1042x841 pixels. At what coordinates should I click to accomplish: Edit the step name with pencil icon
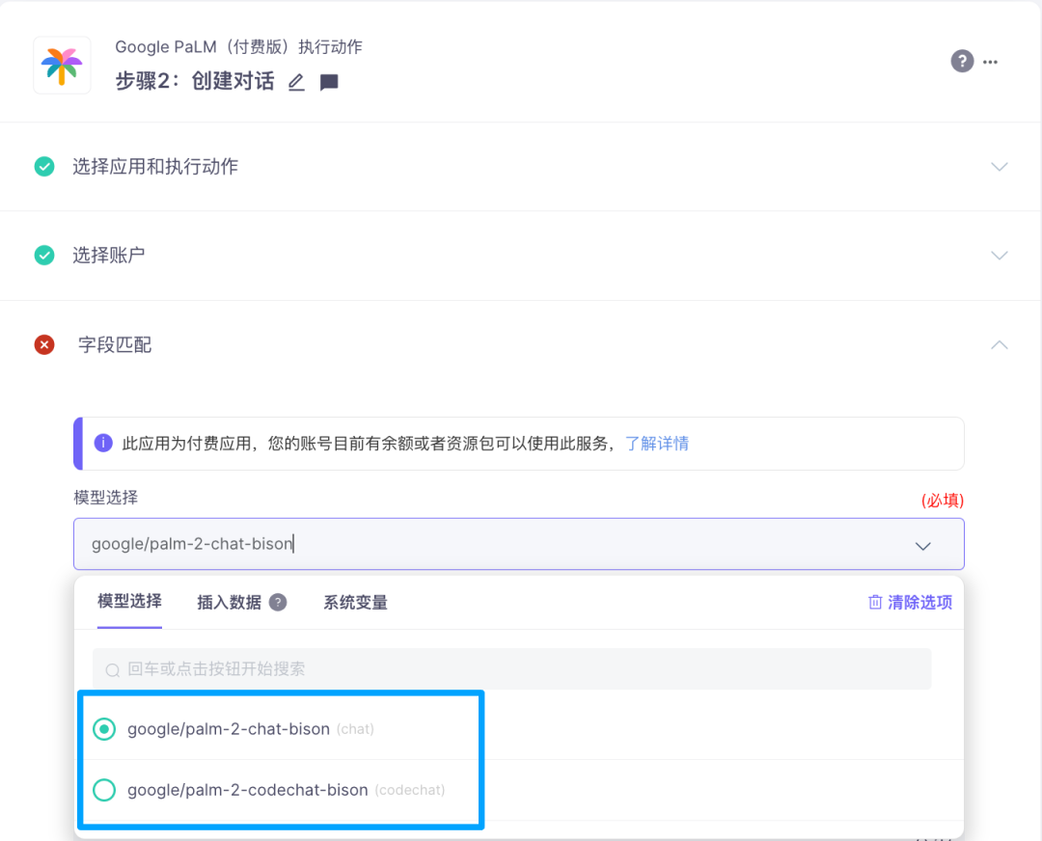296,82
